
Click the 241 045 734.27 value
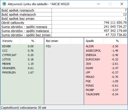click(x=115, y=27)
